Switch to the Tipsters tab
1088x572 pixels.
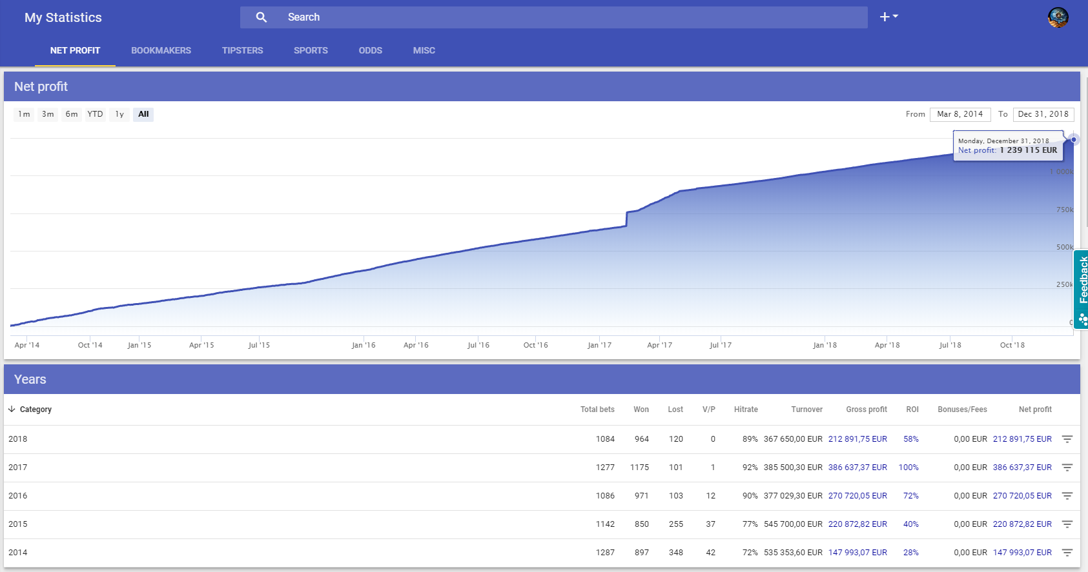point(242,50)
